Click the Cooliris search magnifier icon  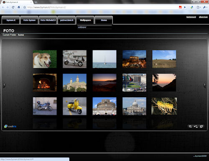pyautogui.click(x=190, y=127)
